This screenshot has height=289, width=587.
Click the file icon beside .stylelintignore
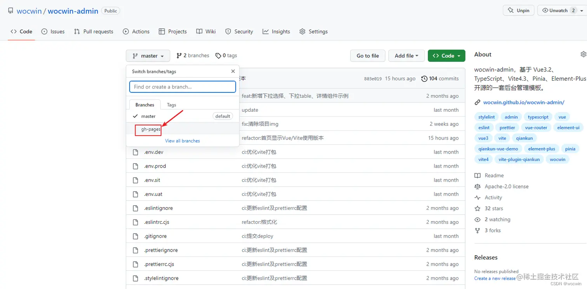[x=135, y=278]
